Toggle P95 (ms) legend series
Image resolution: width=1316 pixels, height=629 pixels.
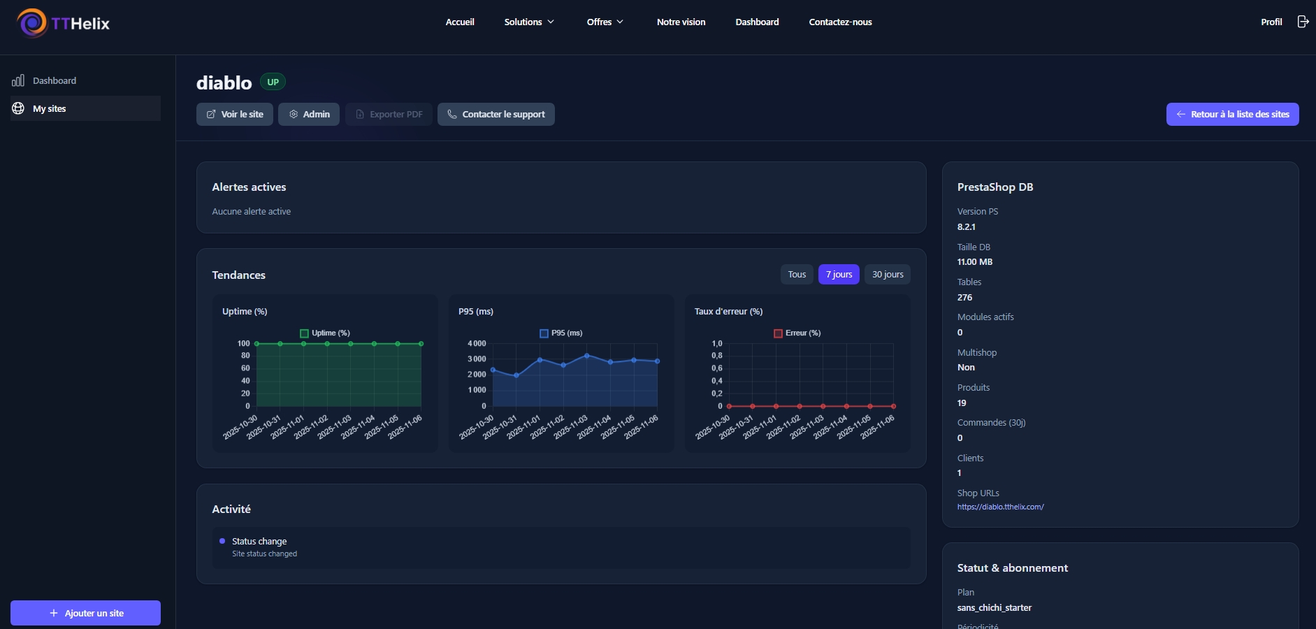point(561,333)
